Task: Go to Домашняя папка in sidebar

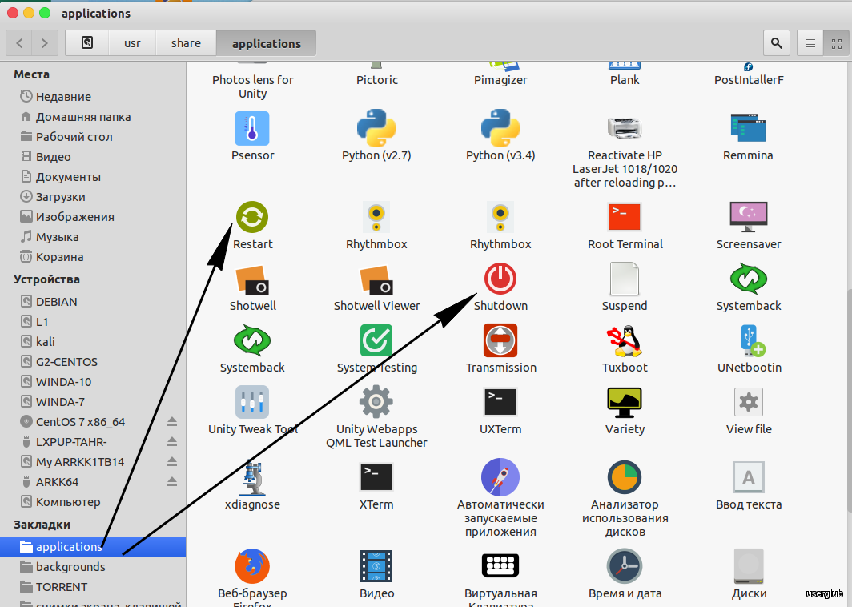Action: click(93, 117)
